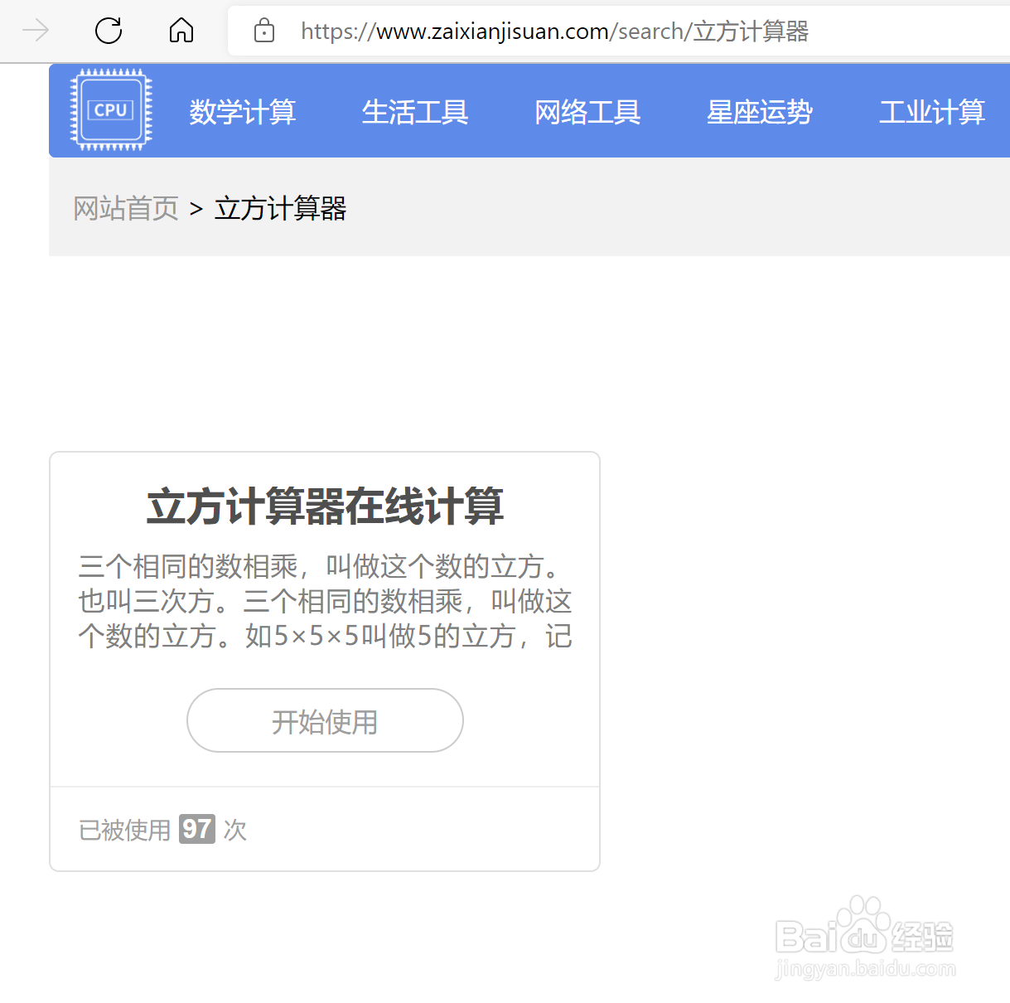This screenshot has width=1010, height=1003.
Task: Open the 网络工具 menu
Action: point(587,111)
